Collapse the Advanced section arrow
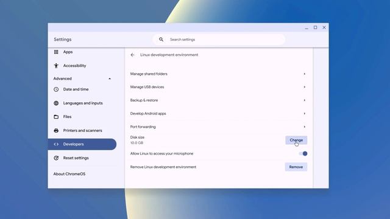This screenshot has height=219, width=390. tap(110, 78)
